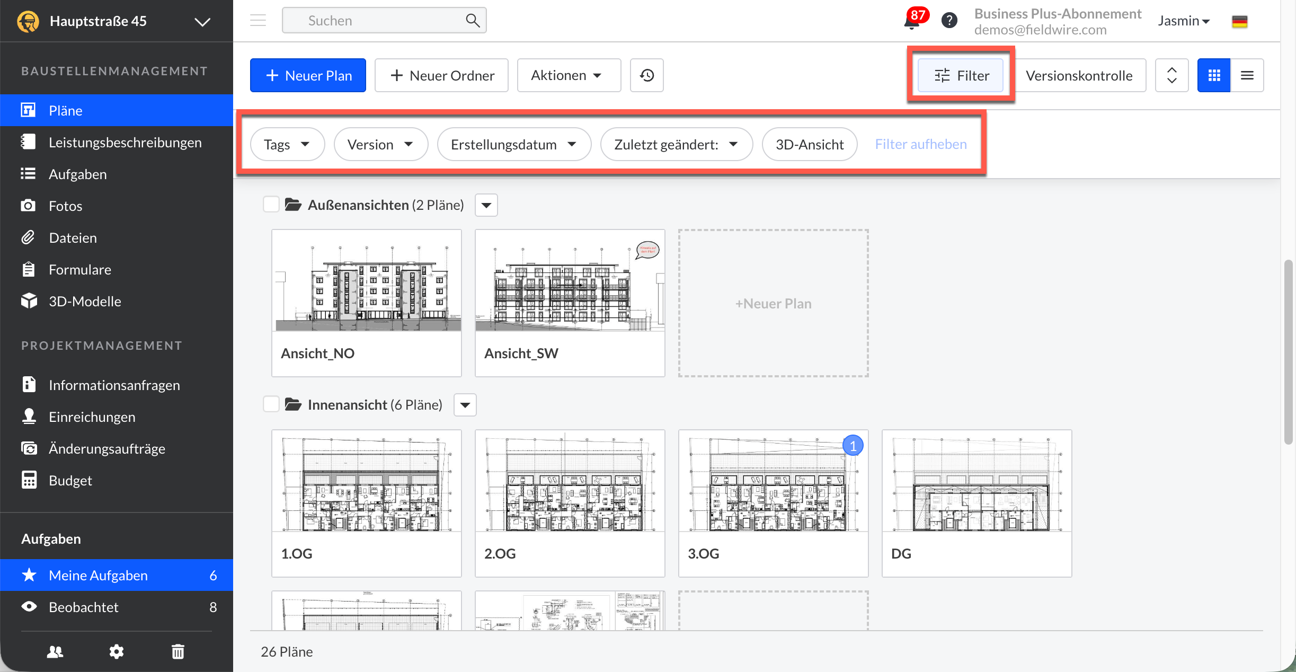Switch to list view layout
The image size is (1296, 672).
(1247, 75)
